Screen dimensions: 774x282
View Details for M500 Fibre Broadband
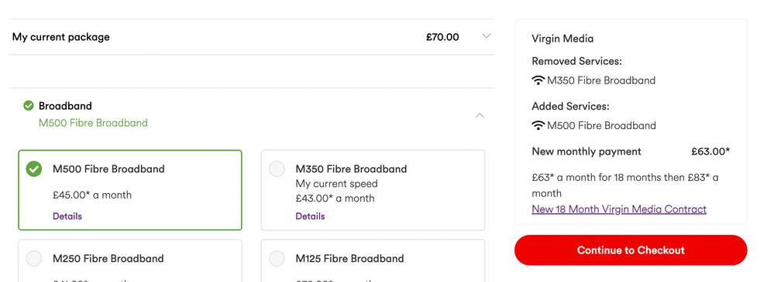coord(67,216)
